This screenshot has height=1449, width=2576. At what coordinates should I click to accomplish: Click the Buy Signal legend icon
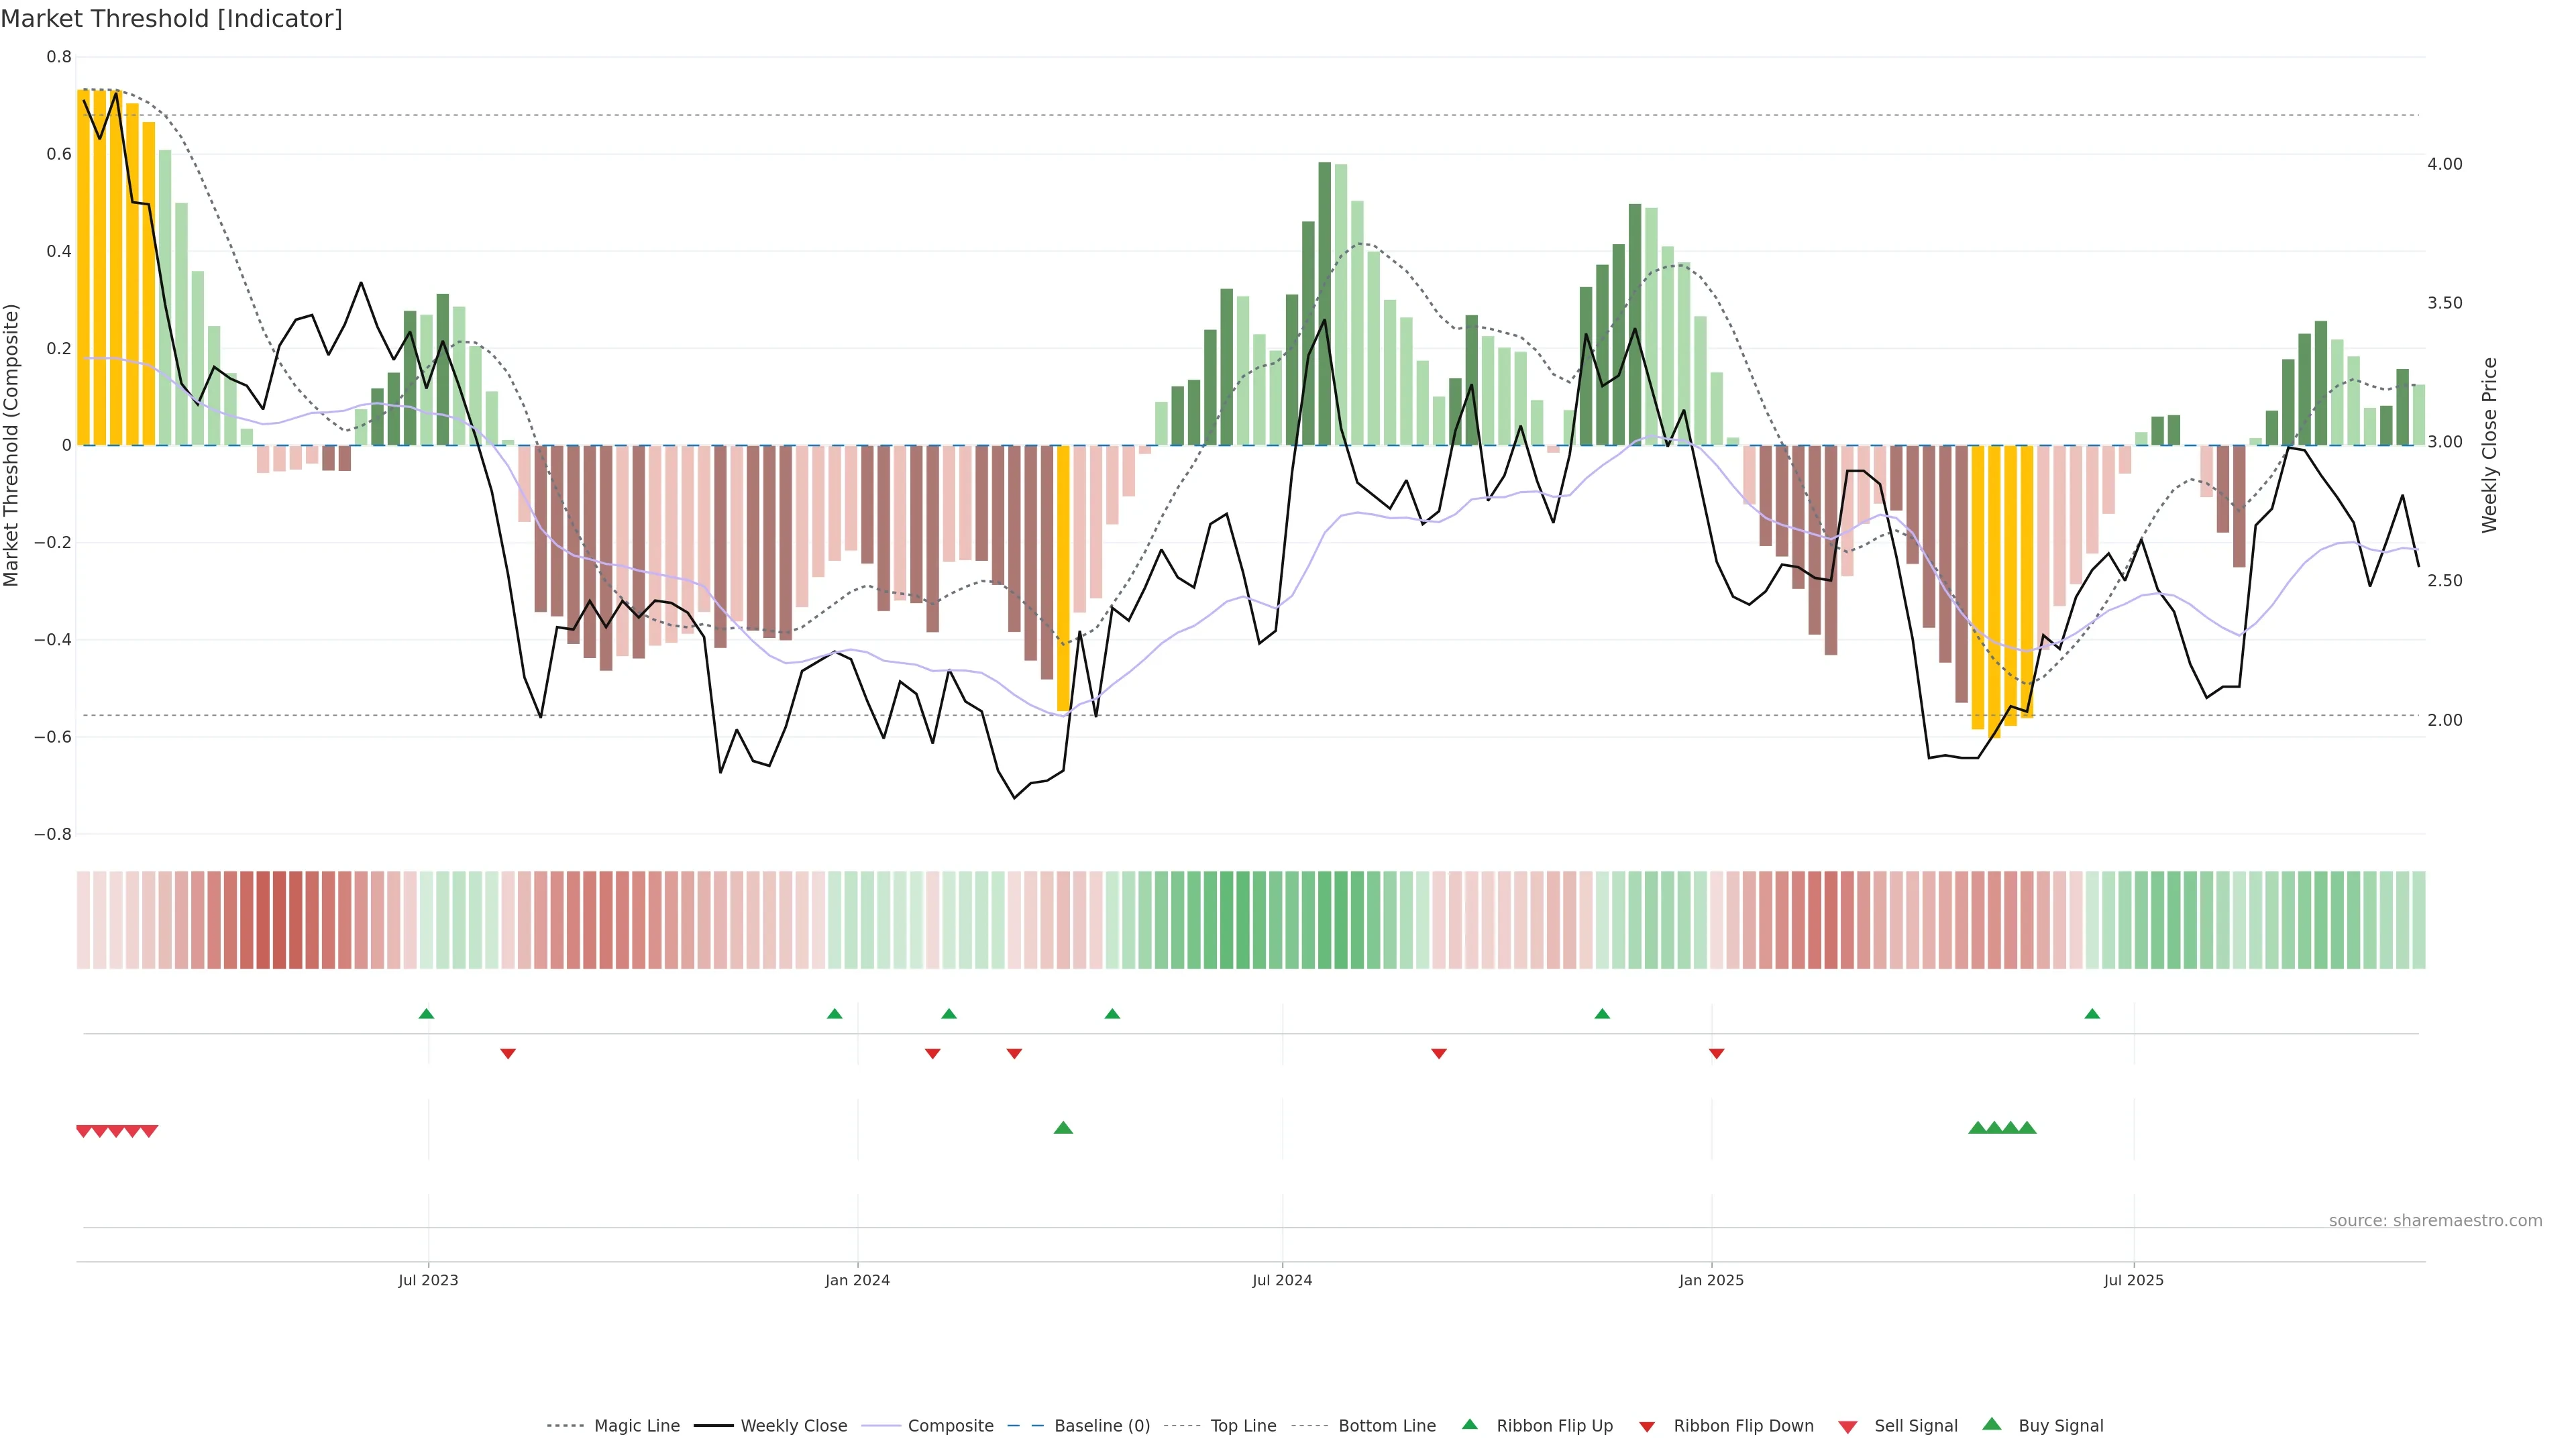[1992, 1424]
